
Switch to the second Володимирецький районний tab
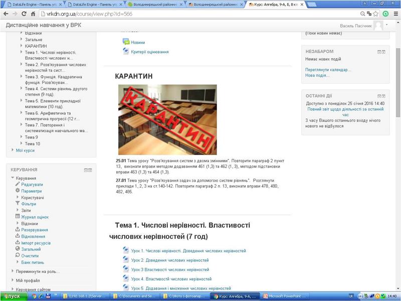(x=215, y=5)
